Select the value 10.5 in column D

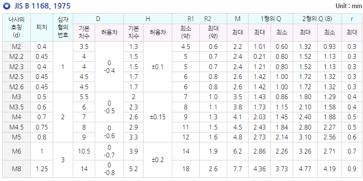(x=84, y=151)
